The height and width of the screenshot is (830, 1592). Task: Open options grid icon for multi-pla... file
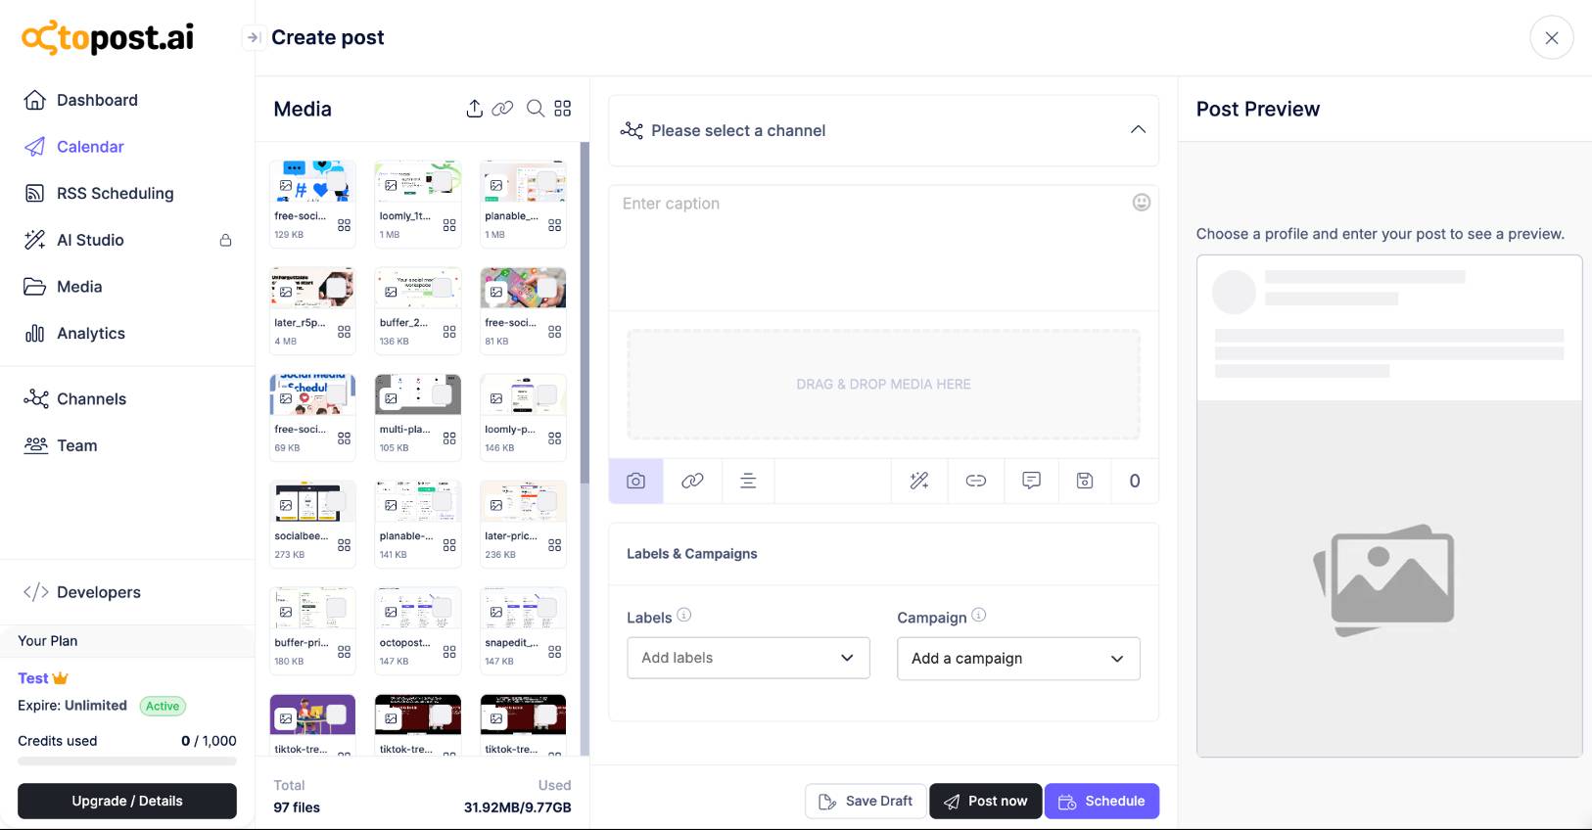[449, 438]
